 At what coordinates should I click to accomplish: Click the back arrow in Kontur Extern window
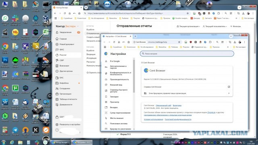pyautogui.click(x=55, y=13)
